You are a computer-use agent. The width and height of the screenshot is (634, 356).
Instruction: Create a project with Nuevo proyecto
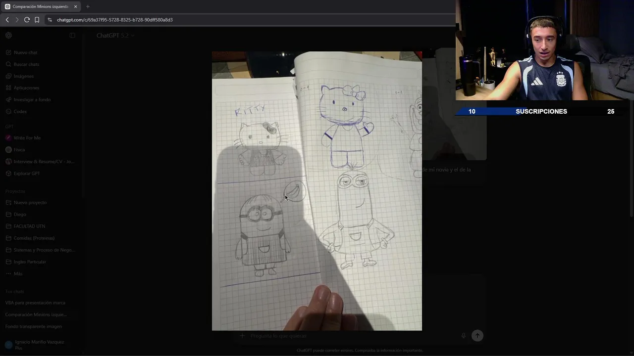point(30,203)
